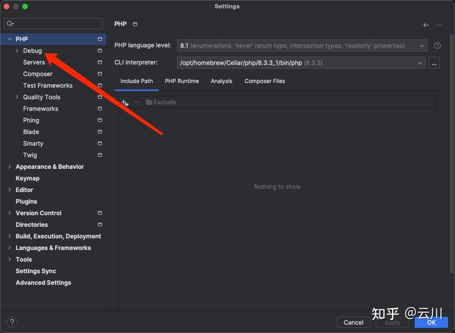Switch to the PHP Runtime tab
This screenshot has height=333, width=455.
pos(182,81)
